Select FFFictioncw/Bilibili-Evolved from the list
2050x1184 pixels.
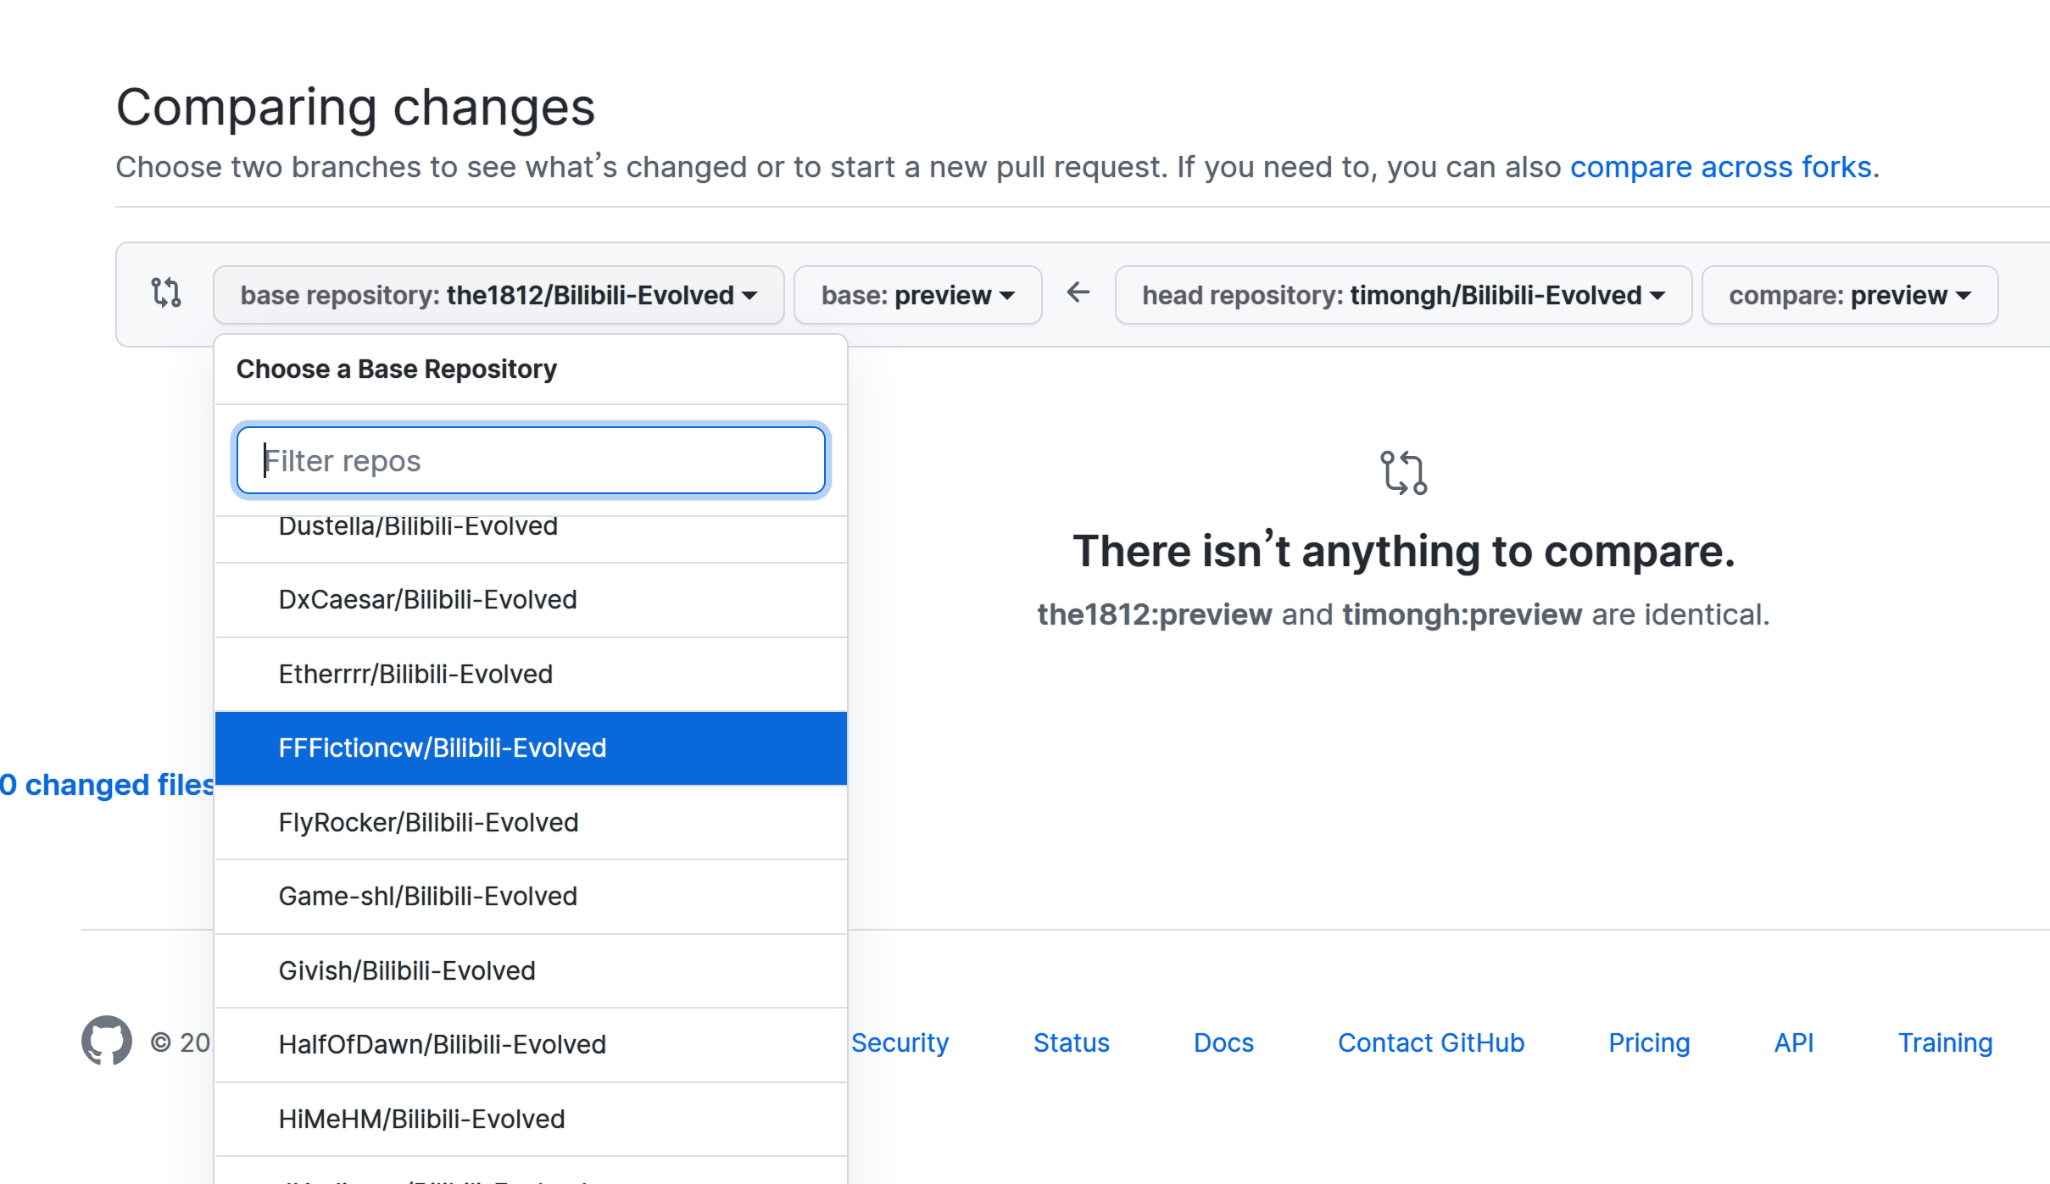click(x=531, y=748)
